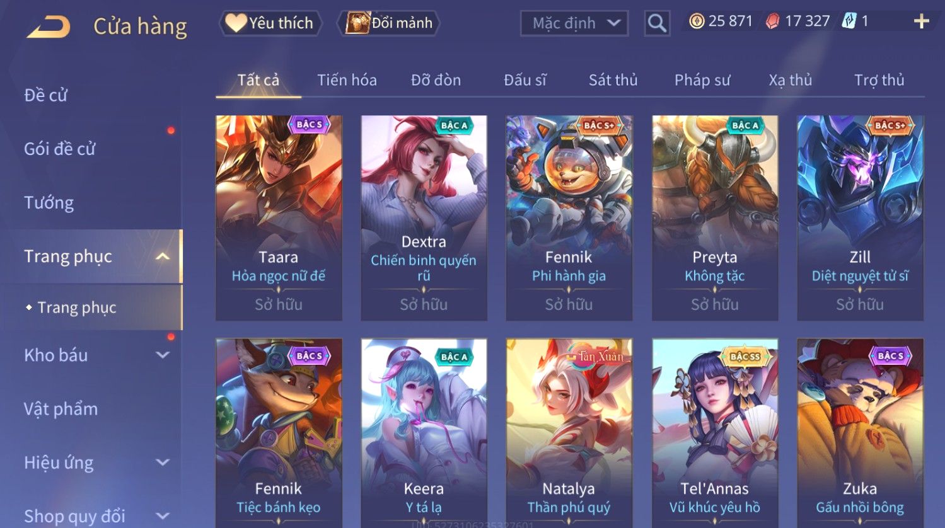The height and width of the screenshot is (528, 945).
Task: Expand the Hiệu ứng sidebar section
Action: (163, 462)
